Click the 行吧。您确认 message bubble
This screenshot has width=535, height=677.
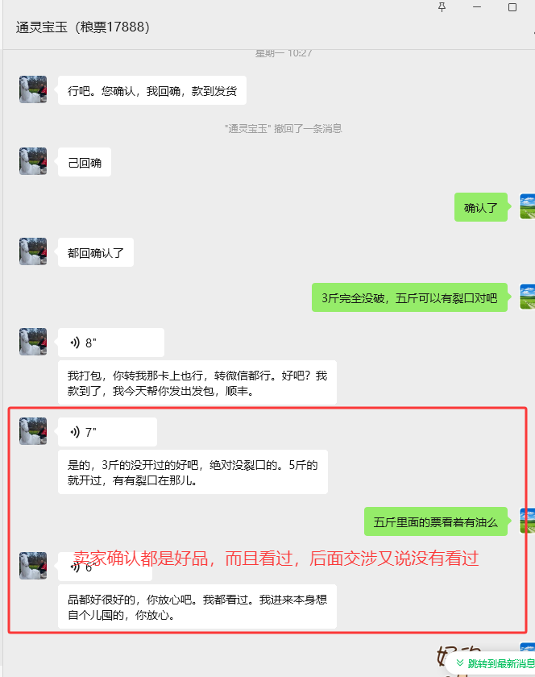point(152,90)
